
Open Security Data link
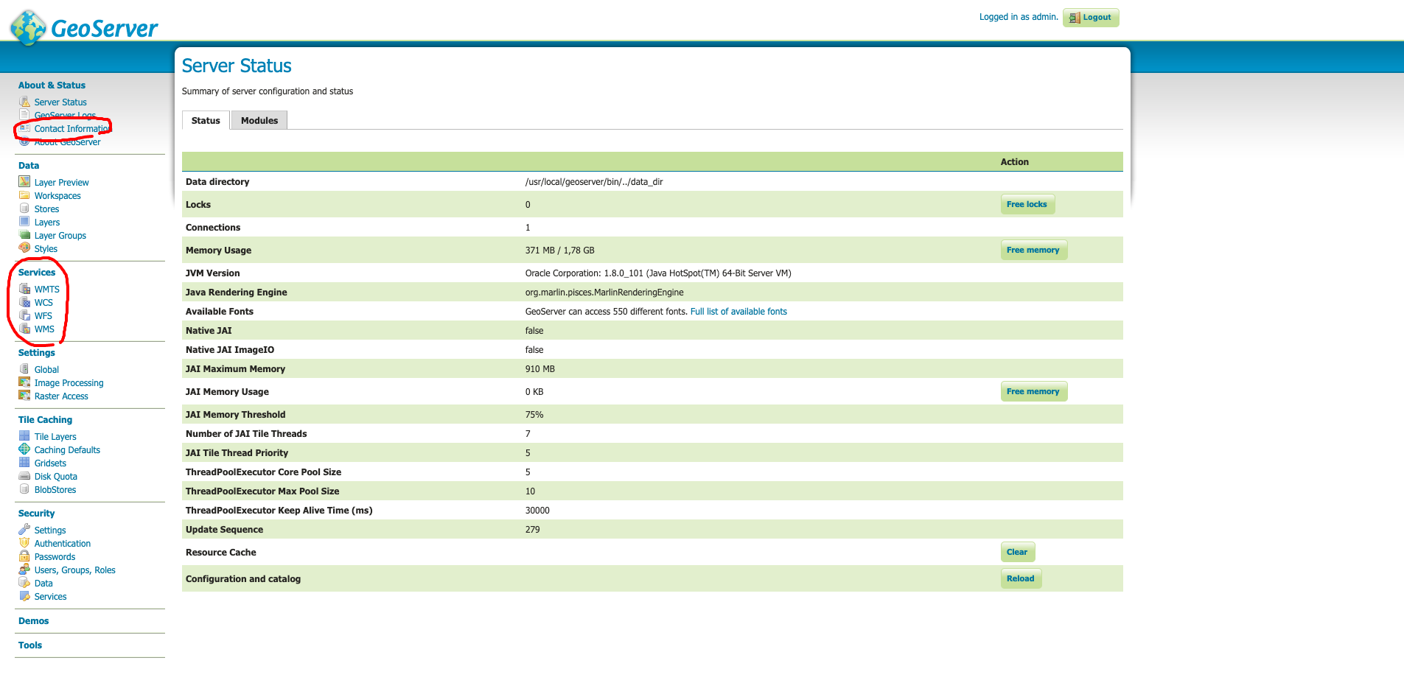[x=43, y=584]
